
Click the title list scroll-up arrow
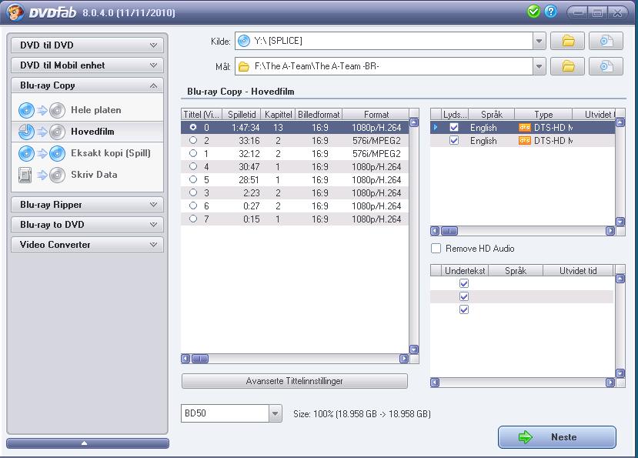click(414, 122)
